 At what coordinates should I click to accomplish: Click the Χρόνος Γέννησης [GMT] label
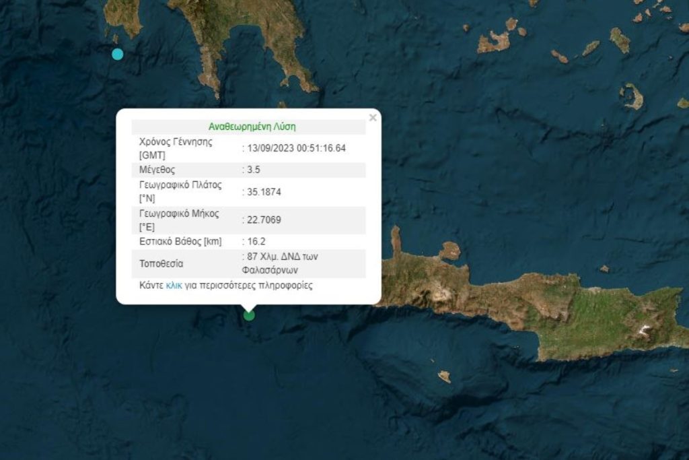pyautogui.click(x=176, y=148)
